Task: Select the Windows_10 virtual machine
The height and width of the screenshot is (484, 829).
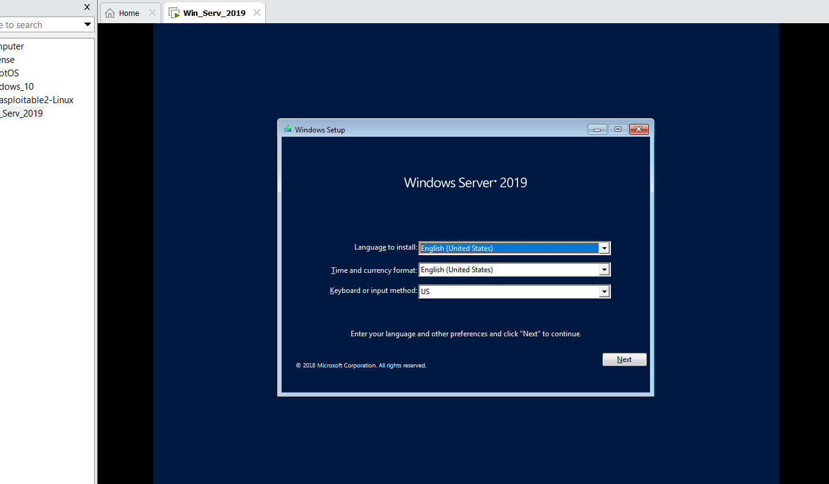Action: (17, 87)
